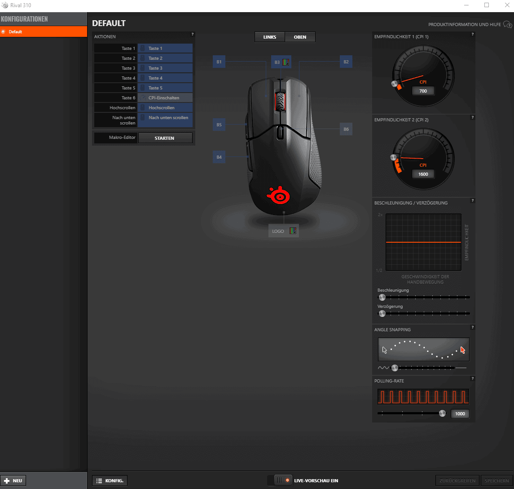514x489 pixels.
Task: Click SPEICHERN to save settings
Action: [496, 481]
